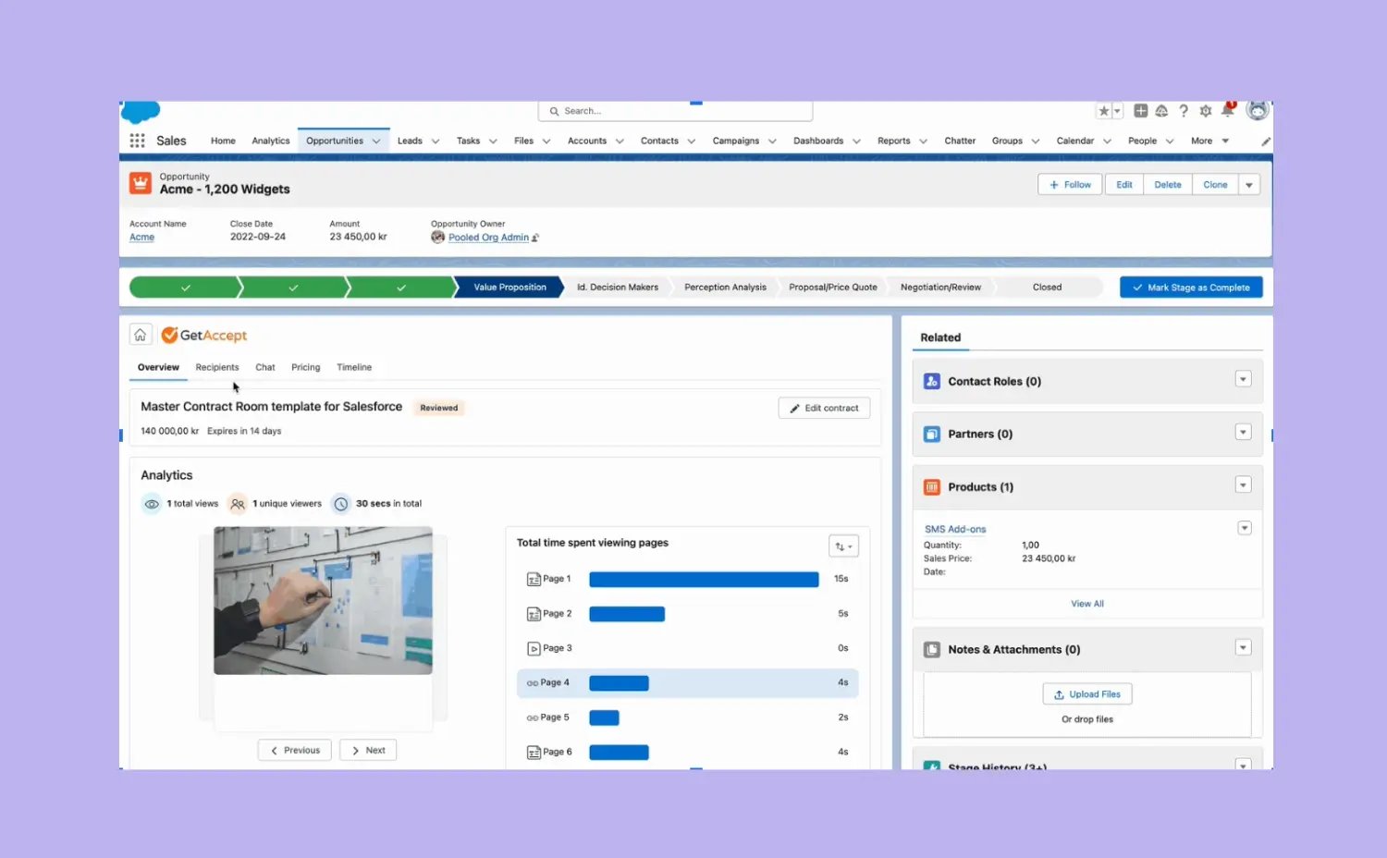1387x858 pixels.
Task: Click the GetAccept home icon
Action: 140,334
